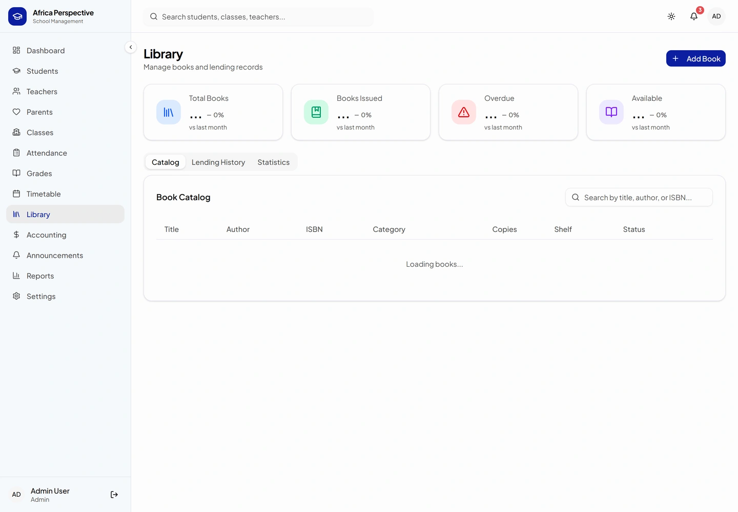Image resolution: width=738 pixels, height=512 pixels.
Task: Click the Book Catalog heading
Action: click(x=183, y=197)
